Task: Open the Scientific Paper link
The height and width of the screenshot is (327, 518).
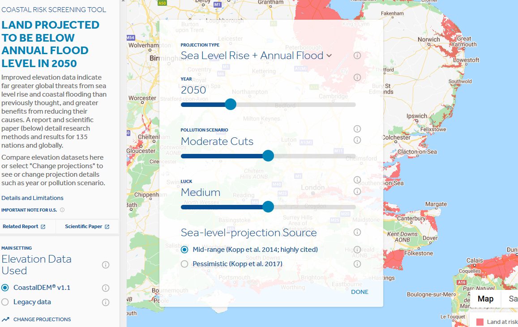Action: pyautogui.click(x=87, y=226)
